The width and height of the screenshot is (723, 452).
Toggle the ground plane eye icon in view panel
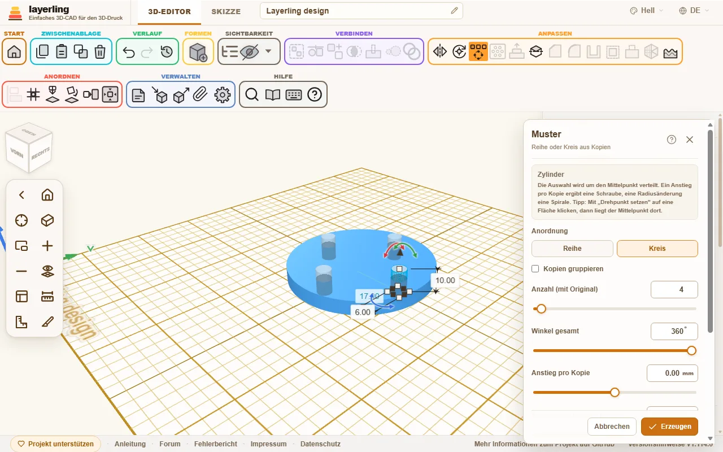[x=47, y=271]
